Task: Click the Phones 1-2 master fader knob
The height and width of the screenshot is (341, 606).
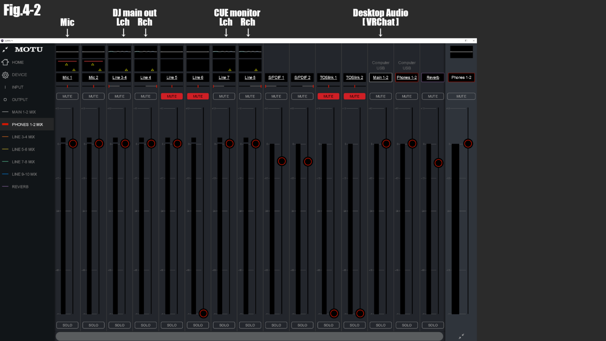Action: tap(468, 144)
